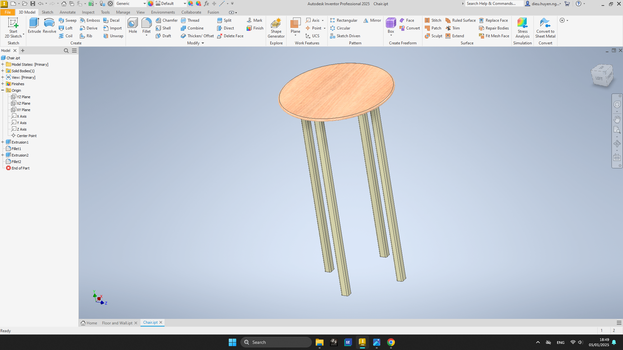Click the full navigation wheel icon
Viewport: 623px width, 350px height.
click(x=617, y=104)
